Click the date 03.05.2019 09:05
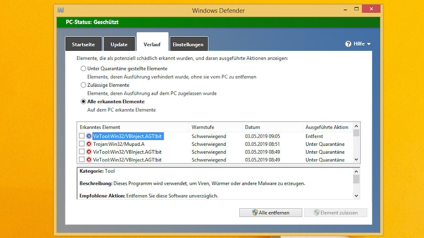This screenshot has height=238, width=424. (262, 136)
